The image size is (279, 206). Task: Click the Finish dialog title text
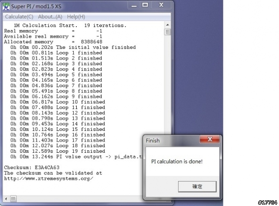click(x=153, y=141)
